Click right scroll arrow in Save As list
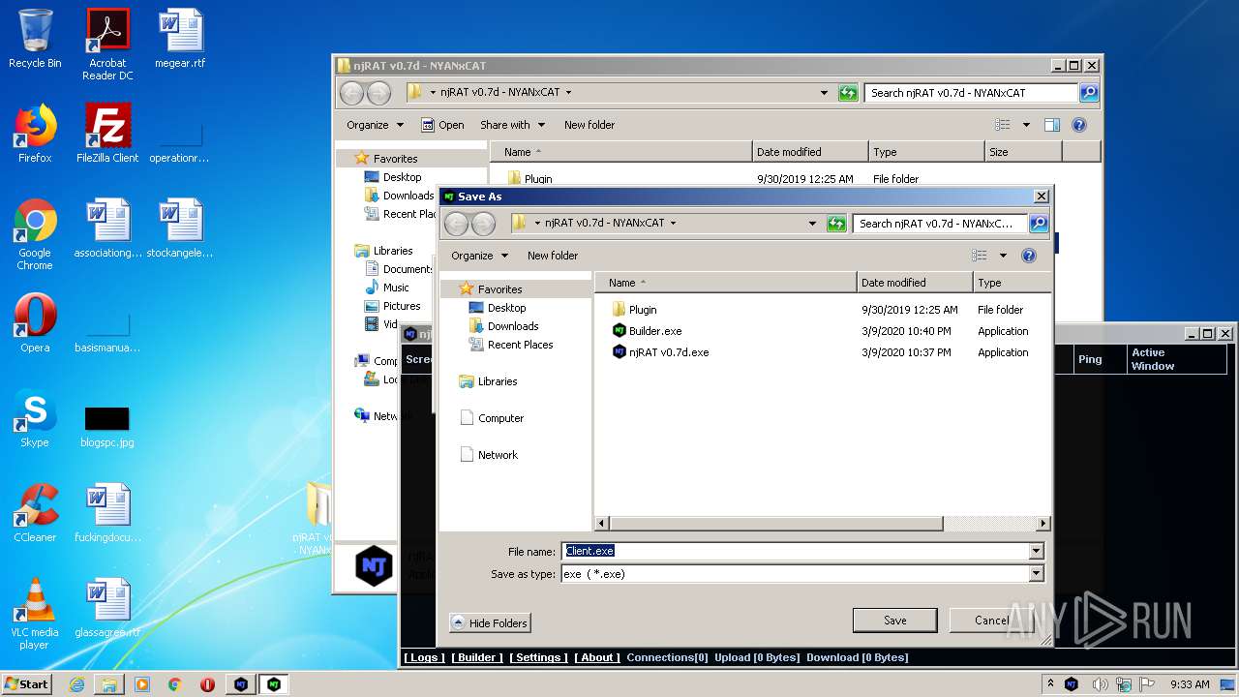The image size is (1239, 697). pos(1043,524)
